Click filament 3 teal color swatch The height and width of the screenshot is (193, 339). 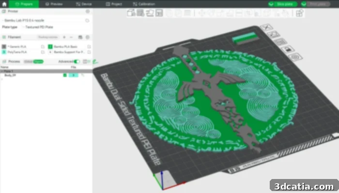click(4, 52)
